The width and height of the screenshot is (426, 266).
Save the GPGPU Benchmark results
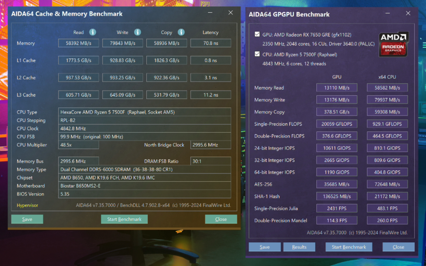point(265,247)
